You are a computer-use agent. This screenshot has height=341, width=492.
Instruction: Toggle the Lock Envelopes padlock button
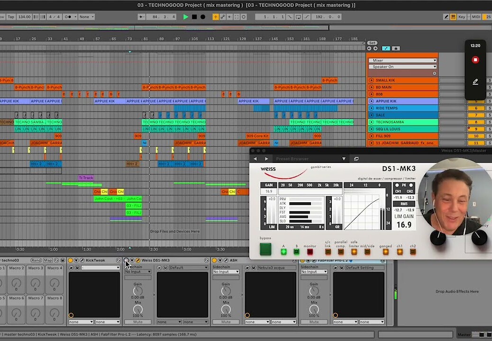(x=396, y=48)
